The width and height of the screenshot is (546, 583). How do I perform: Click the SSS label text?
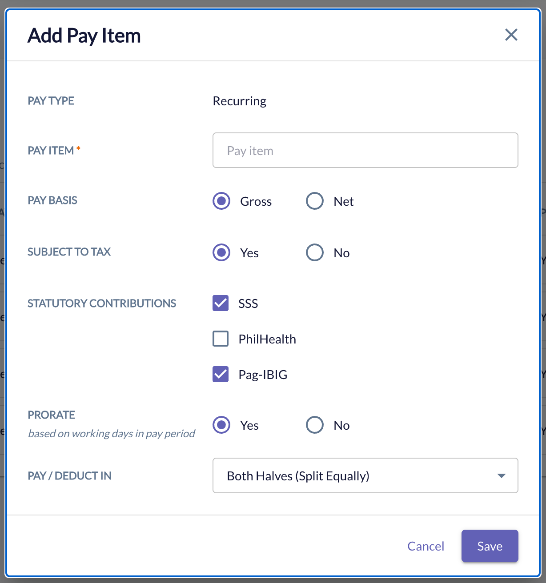click(x=248, y=303)
